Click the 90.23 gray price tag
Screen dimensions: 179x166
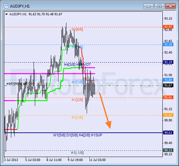click(x=168, y=150)
